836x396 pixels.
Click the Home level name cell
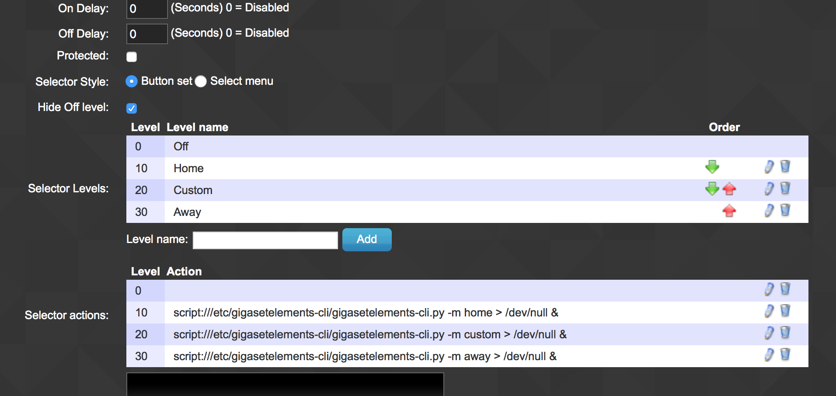(188, 168)
